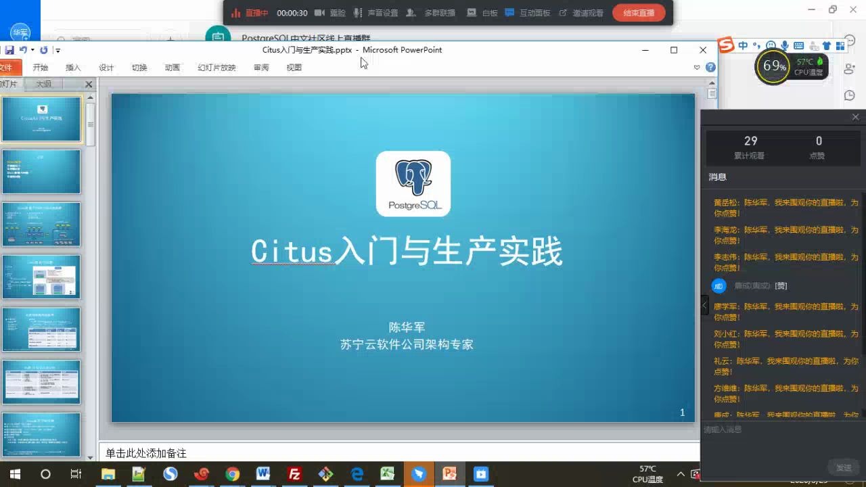Open the 动画 animations ribbon tab
The image size is (866, 487).
coord(173,68)
